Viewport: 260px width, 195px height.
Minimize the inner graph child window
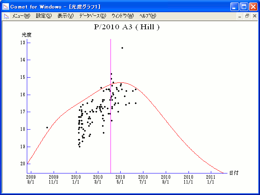(240, 16)
